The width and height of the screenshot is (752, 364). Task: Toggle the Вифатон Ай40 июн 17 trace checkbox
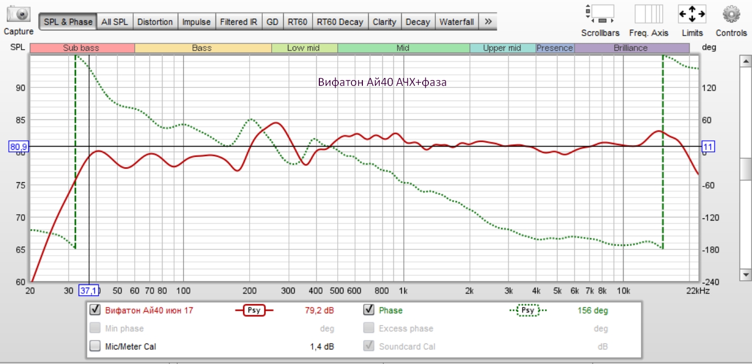pos(95,310)
